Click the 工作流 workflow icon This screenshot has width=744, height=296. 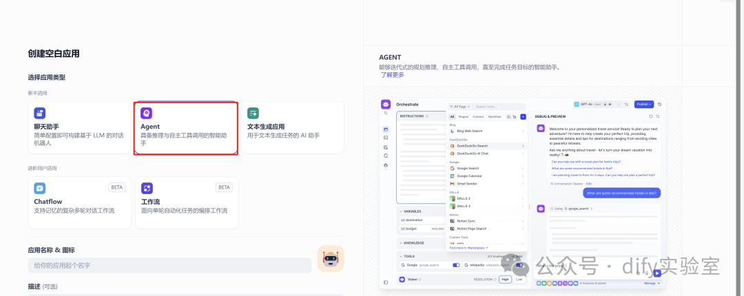point(147,189)
